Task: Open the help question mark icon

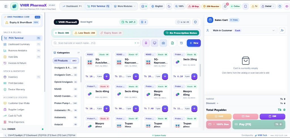Action: click(280, 6)
